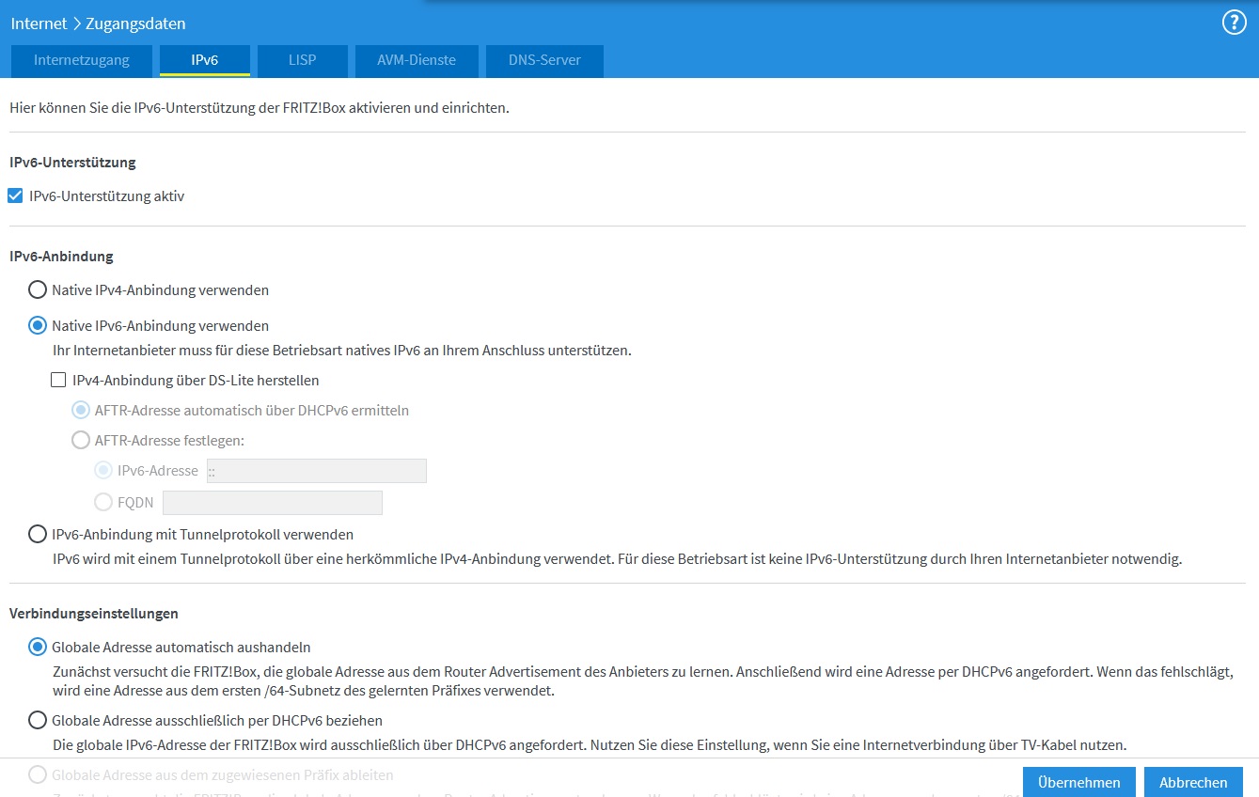The image size is (1259, 797).
Task: Click the IPv6-Anbindung section heading
Action: tap(61, 256)
